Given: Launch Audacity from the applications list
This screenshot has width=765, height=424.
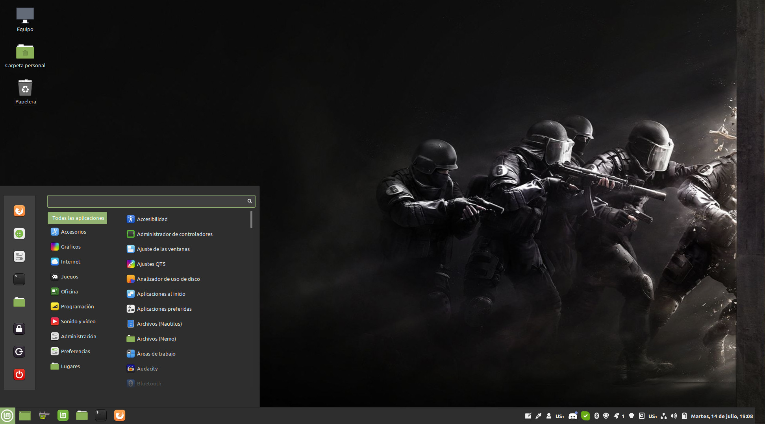Looking at the screenshot, I should click(147, 369).
